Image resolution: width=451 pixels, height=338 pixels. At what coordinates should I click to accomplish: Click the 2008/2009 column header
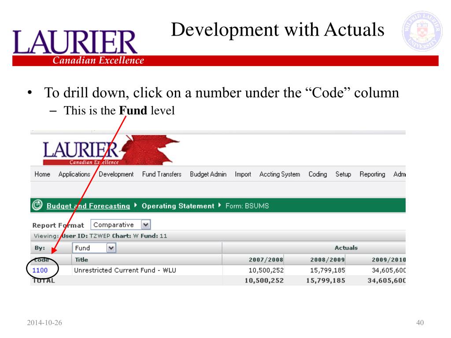327,260
